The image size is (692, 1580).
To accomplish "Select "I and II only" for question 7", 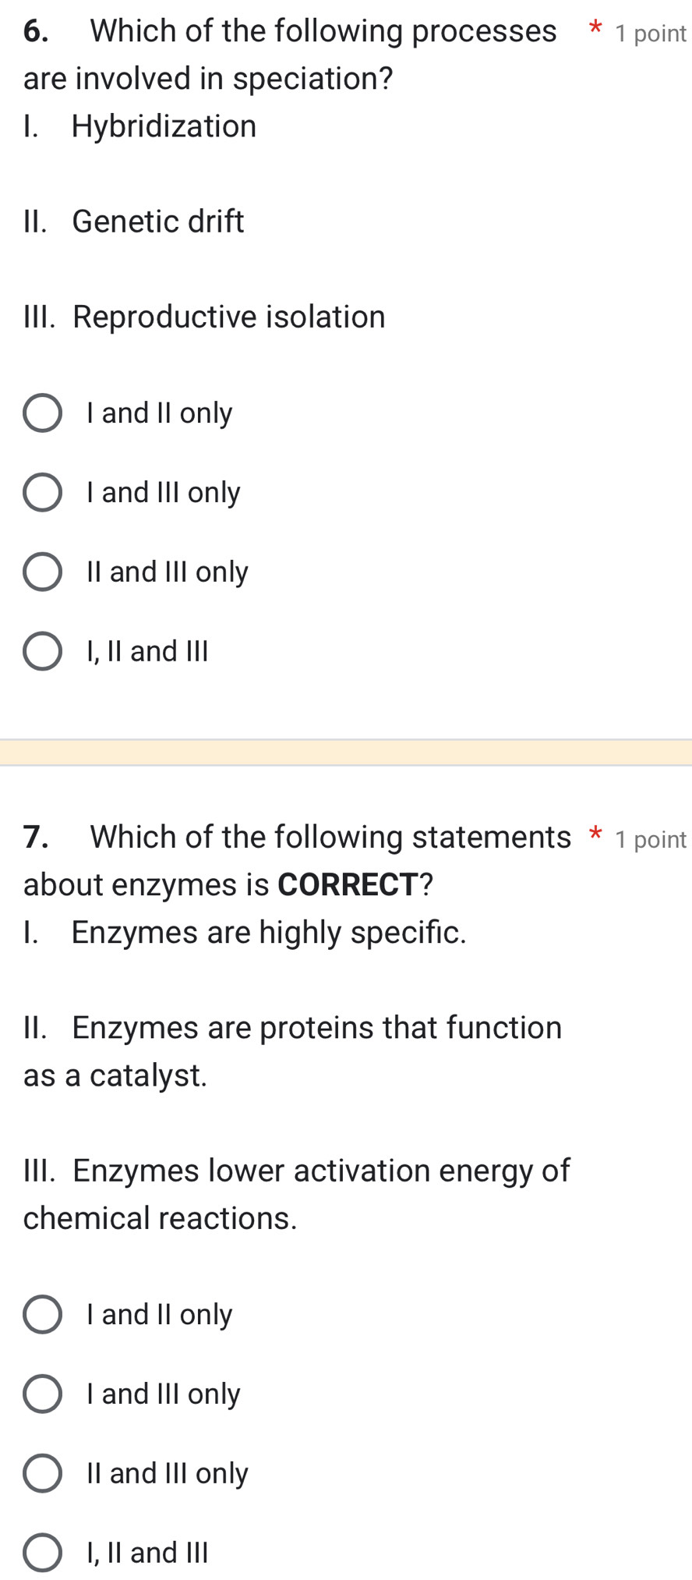I will pos(43,1314).
